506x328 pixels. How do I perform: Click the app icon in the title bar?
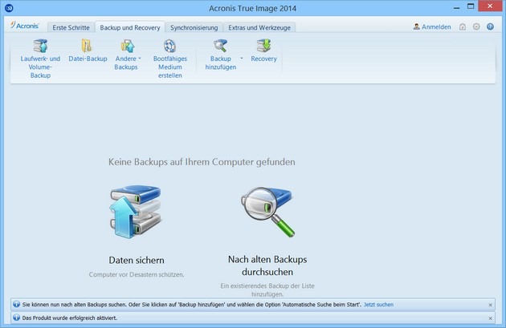pyautogui.click(x=9, y=8)
